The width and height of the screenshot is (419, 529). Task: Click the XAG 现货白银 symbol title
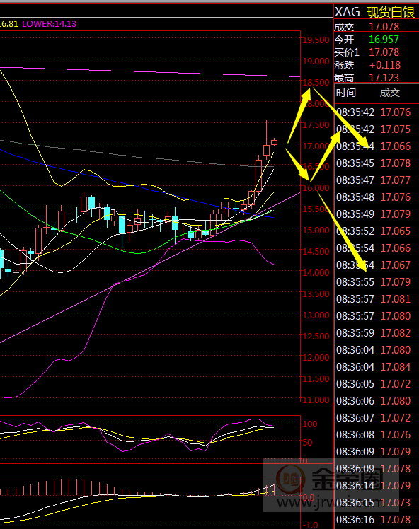coord(375,12)
